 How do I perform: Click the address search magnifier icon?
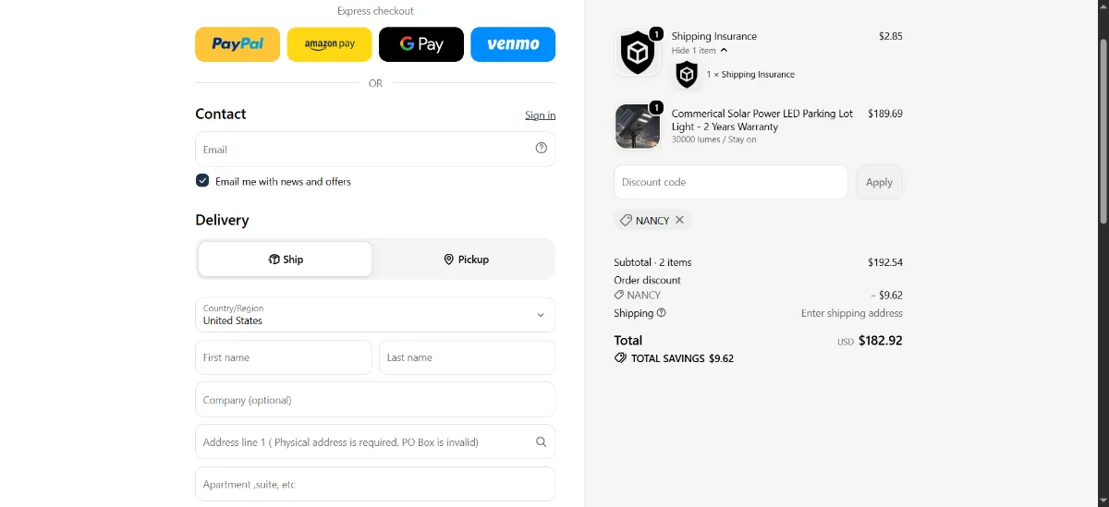pos(542,441)
